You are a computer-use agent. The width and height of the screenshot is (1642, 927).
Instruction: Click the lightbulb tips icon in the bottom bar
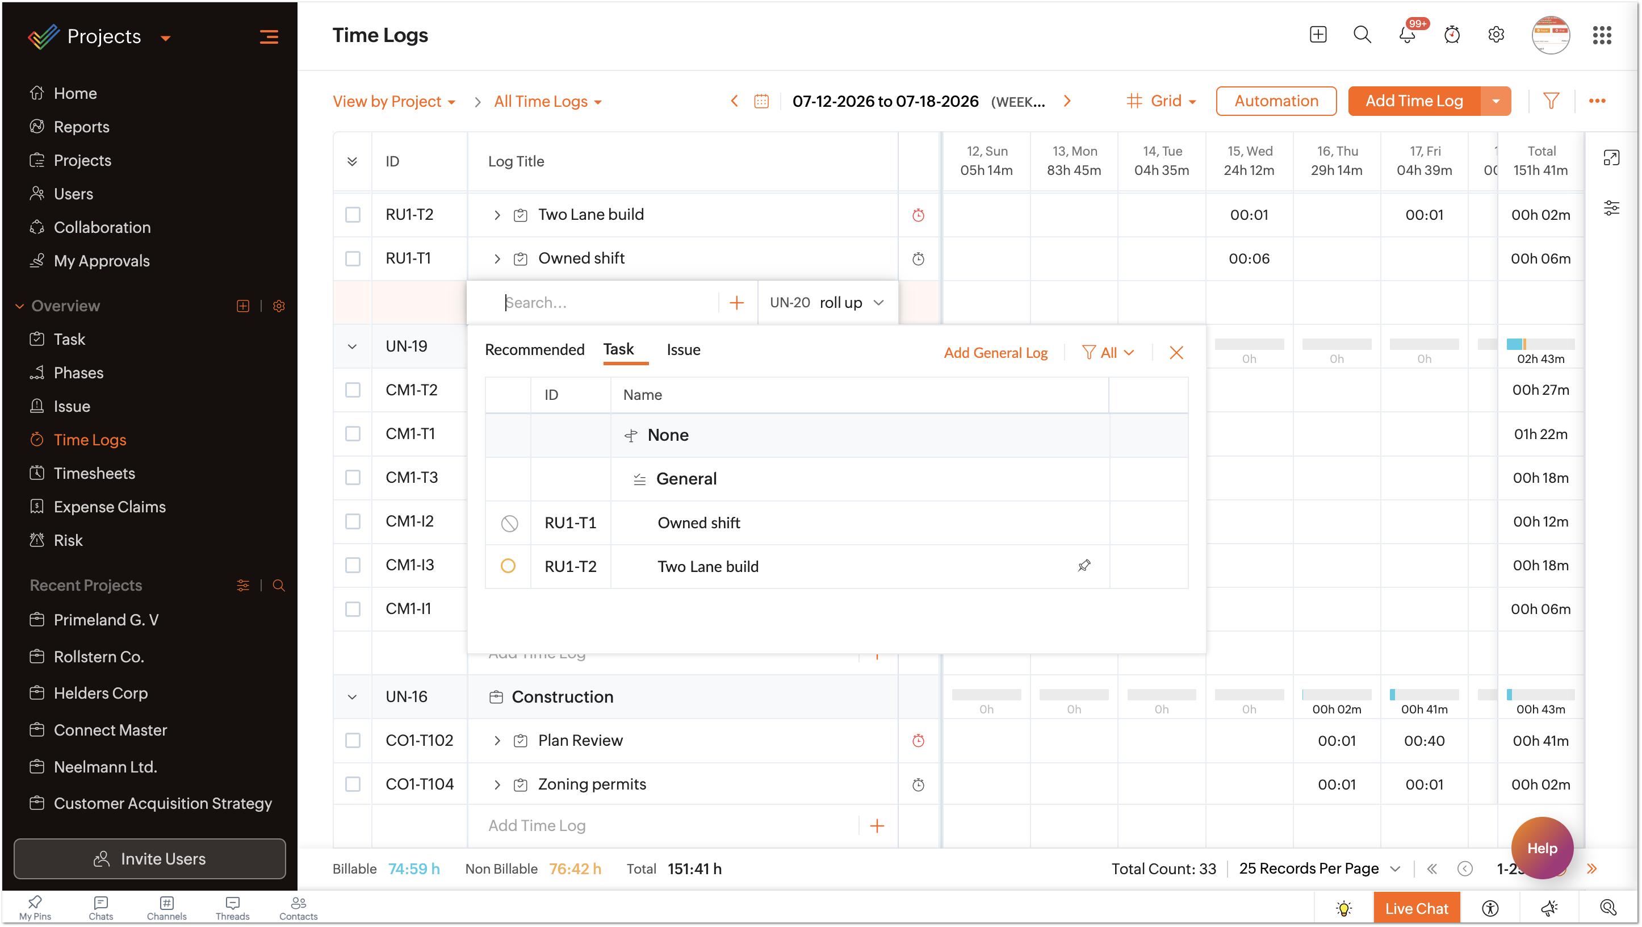pos(1344,908)
